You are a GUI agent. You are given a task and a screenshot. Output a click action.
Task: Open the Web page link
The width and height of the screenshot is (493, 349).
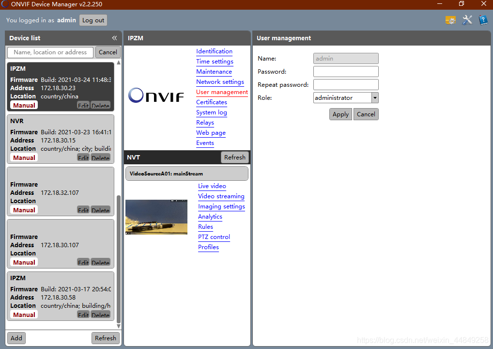211,133
